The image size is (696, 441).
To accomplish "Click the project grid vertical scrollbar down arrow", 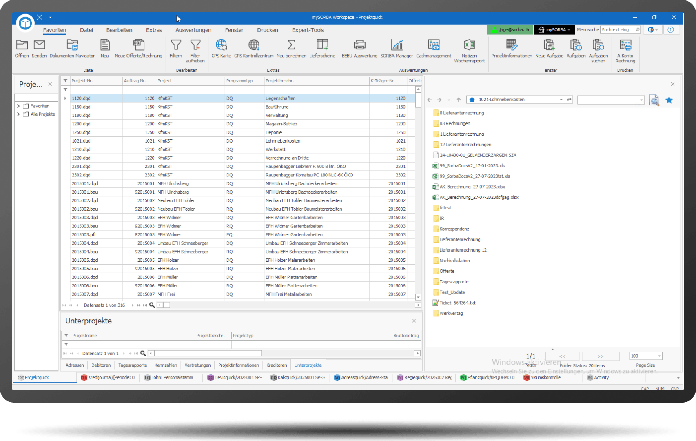I will 418,297.
